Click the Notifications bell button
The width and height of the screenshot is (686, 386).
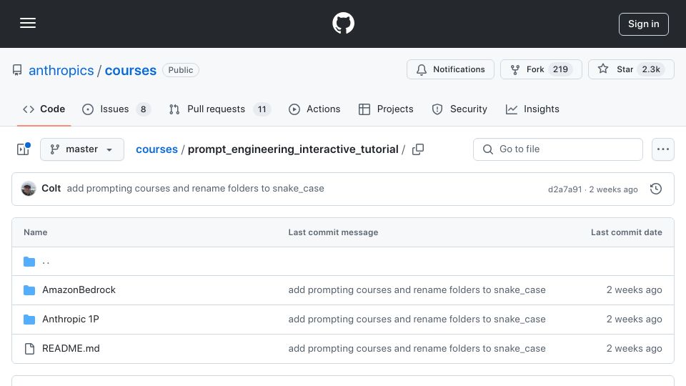[x=450, y=69]
